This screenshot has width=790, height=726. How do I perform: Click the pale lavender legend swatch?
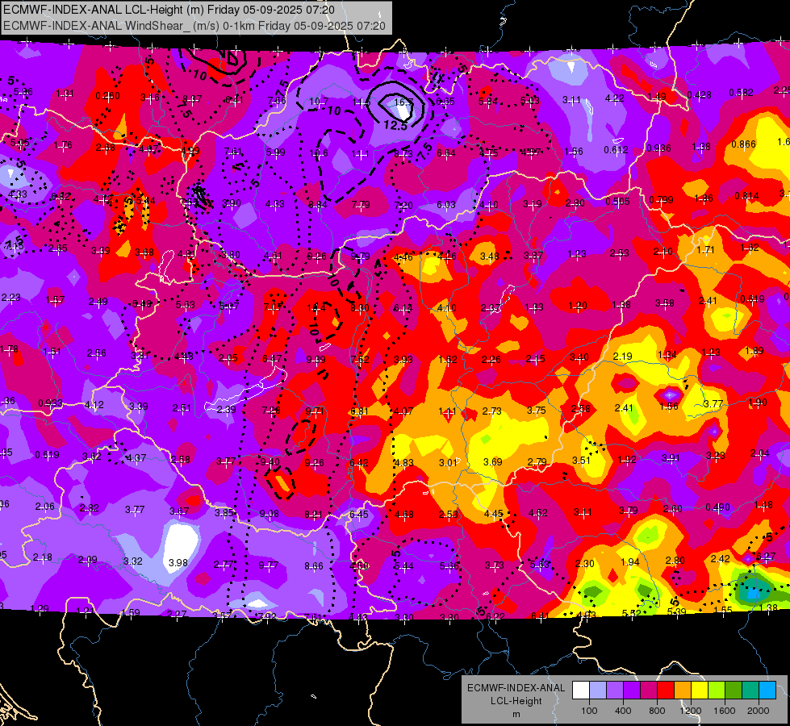pyautogui.click(x=598, y=691)
